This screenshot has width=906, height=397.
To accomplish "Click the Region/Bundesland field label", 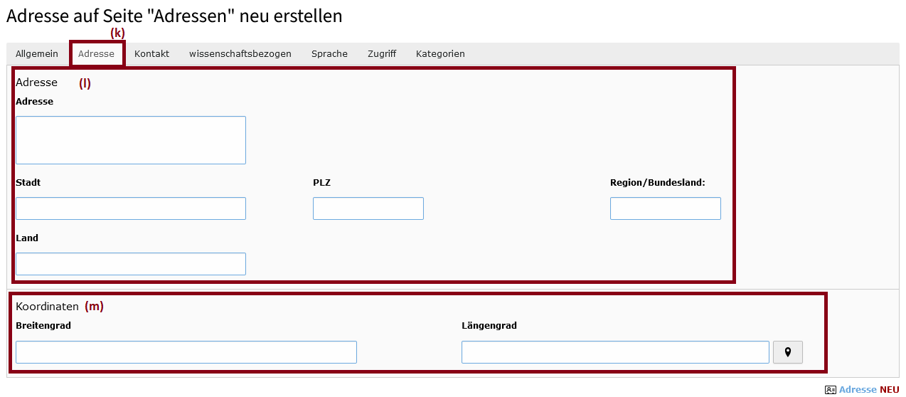I will [658, 183].
